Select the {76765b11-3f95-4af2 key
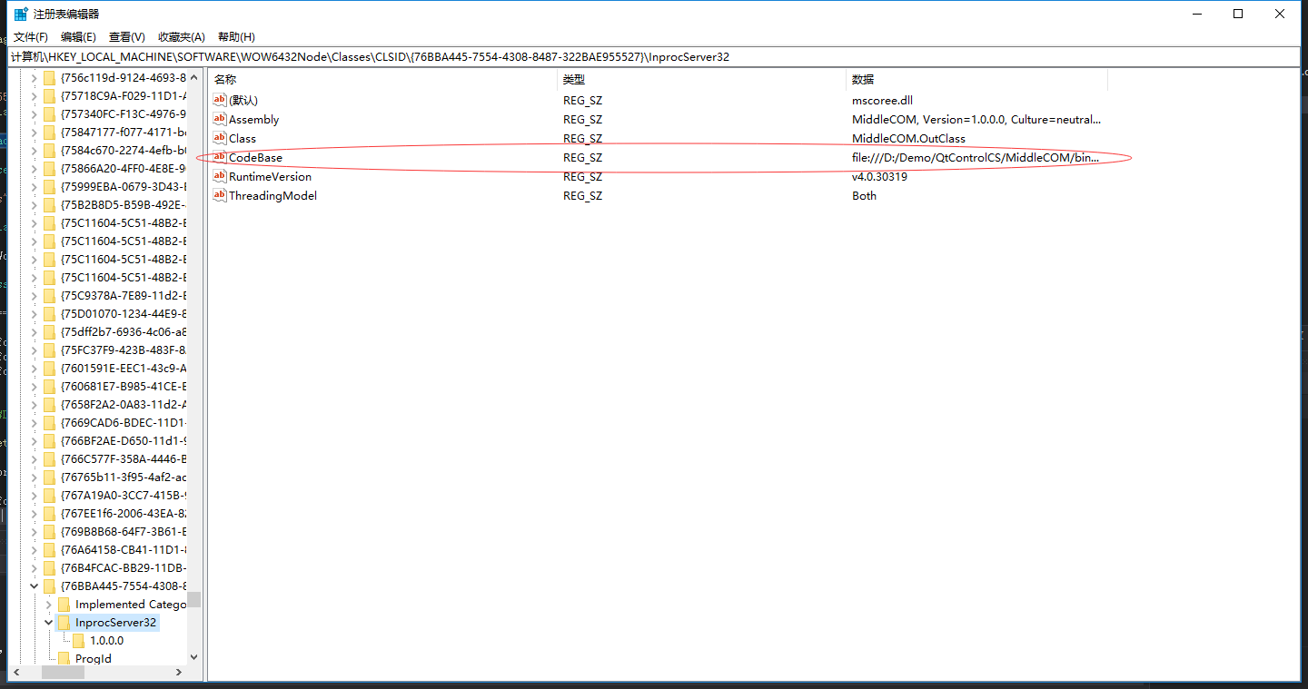This screenshot has height=689, width=1308. tap(124, 477)
